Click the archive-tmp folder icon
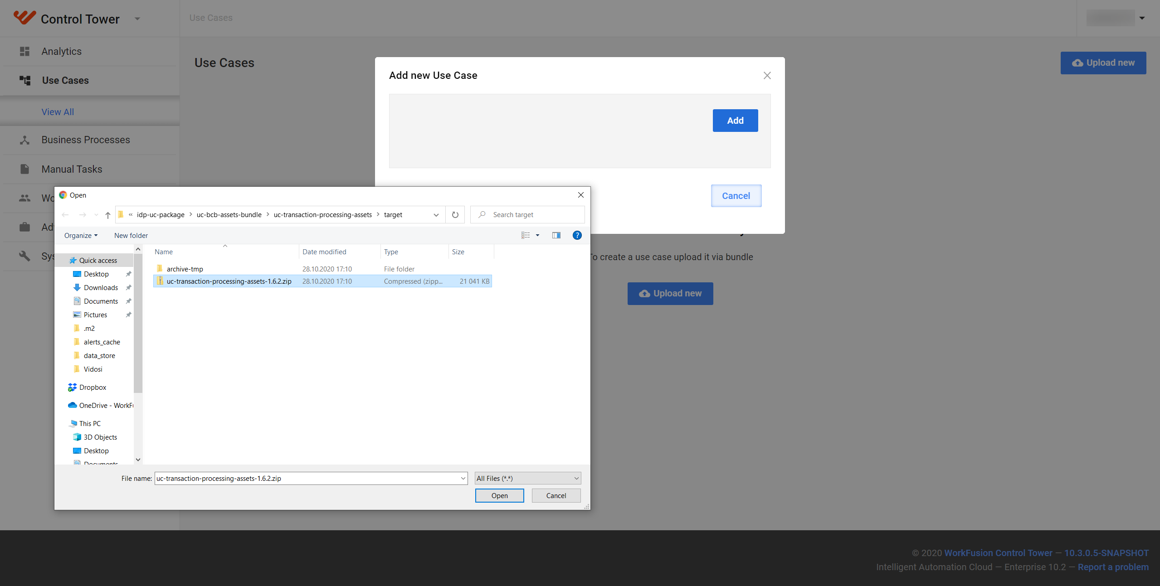Viewport: 1160px width, 586px height. [160, 269]
